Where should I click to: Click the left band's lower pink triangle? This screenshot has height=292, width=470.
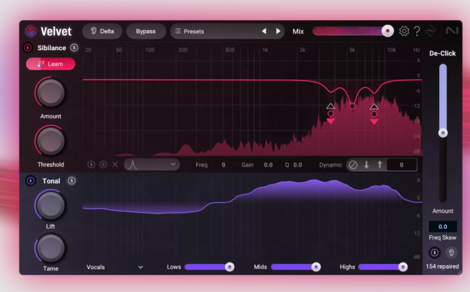coord(331,121)
